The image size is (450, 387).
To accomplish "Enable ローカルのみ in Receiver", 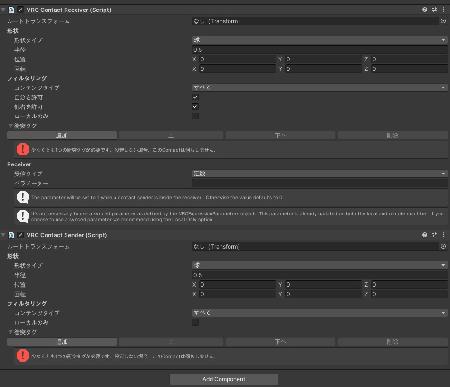I will (x=195, y=116).
